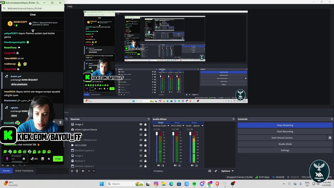Switch audio mixer layout icon
The height and width of the screenshot is (188, 334).
(x=210, y=171)
